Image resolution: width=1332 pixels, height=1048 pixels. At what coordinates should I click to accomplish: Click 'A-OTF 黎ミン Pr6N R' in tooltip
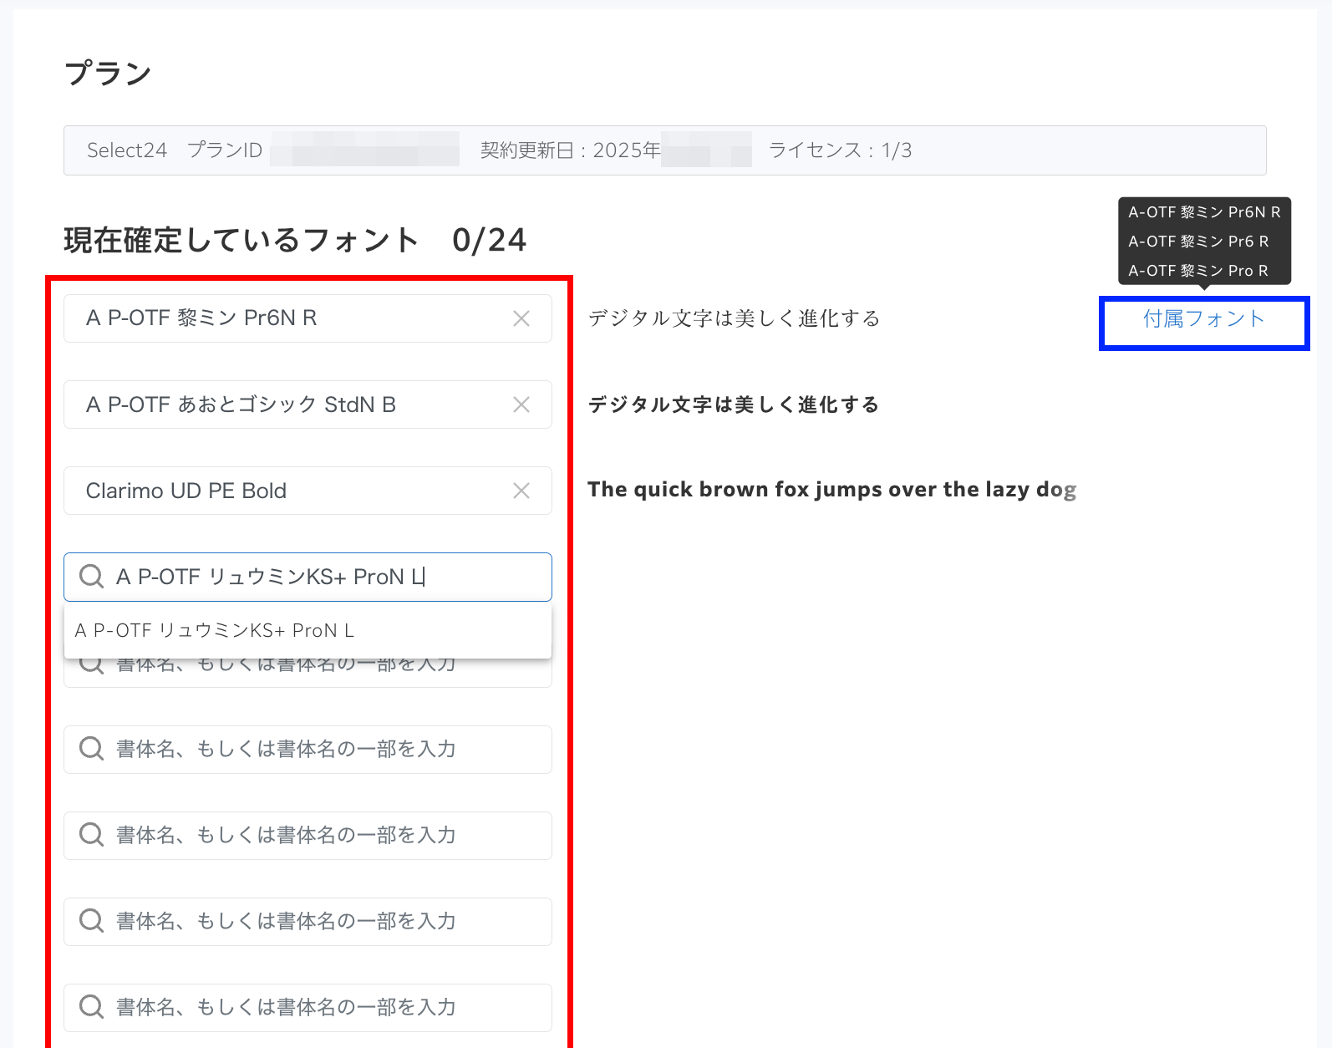pyautogui.click(x=1204, y=212)
